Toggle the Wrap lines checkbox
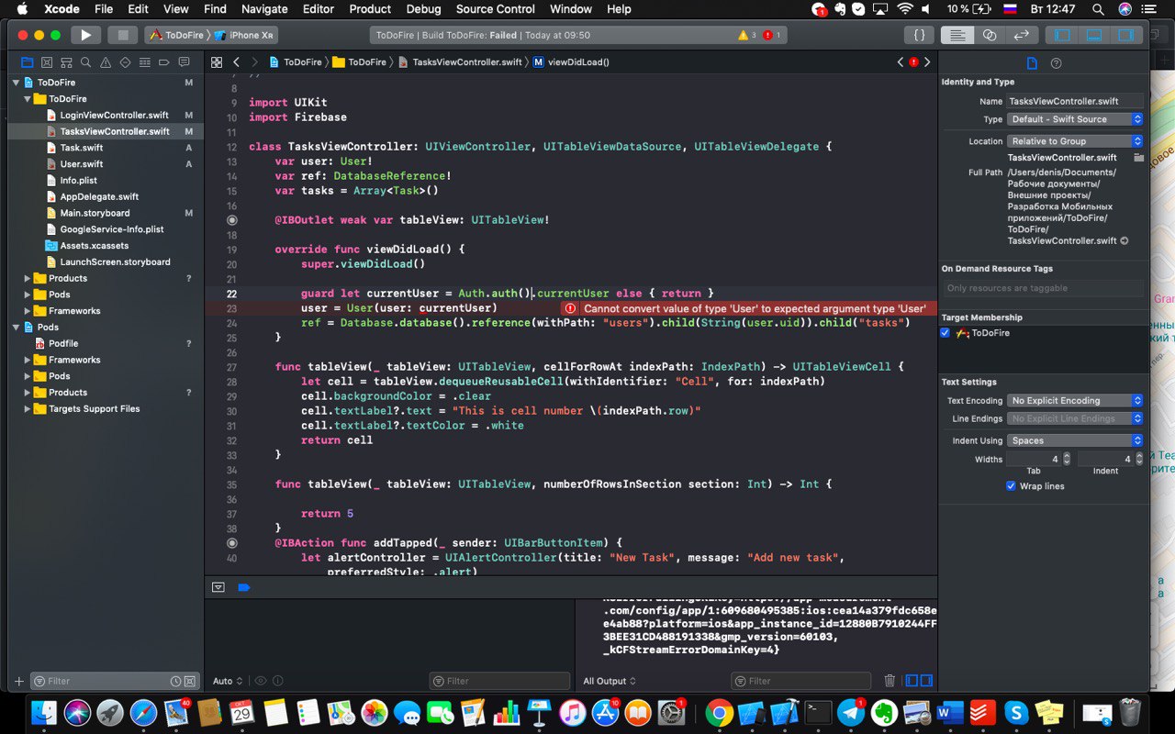Image resolution: width=1175 pixels, height=734 pixels. point(1011,486)
